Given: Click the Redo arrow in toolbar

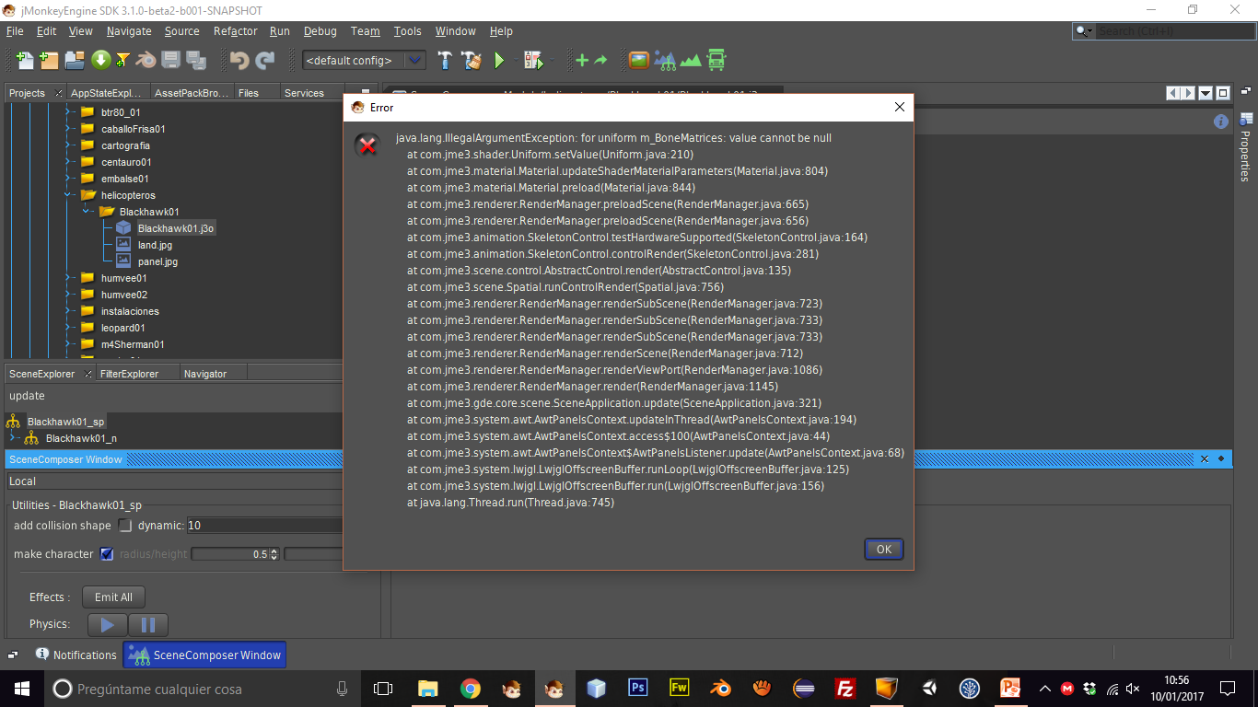Looking at the screenshot, I should click(x=265, y=60).
